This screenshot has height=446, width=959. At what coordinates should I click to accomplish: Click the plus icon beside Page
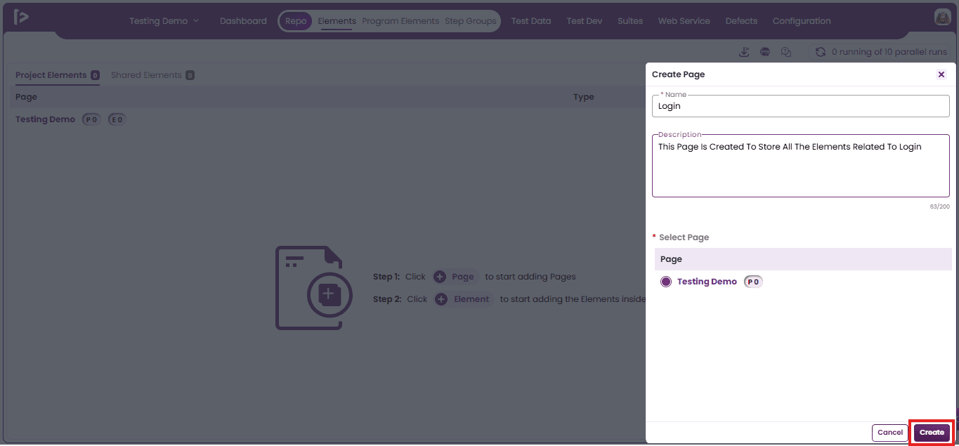(x=440, y=277)
